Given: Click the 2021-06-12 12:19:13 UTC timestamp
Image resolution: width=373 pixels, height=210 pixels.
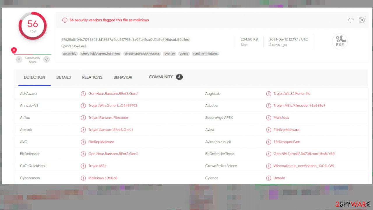Looking at the screenshot, I should point(288,39).
